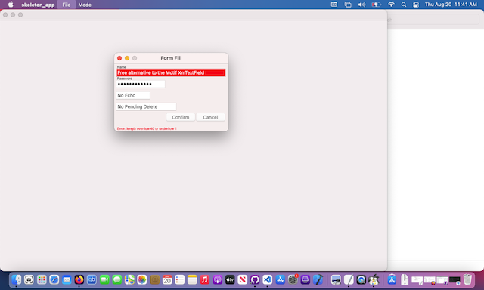Click the Cancel button in Form Fill
The width and height of the screenshot is (484, 290).
coord(210,117)
